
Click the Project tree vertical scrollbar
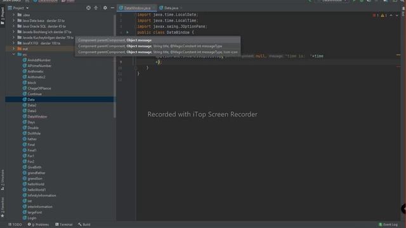[114, 66]
